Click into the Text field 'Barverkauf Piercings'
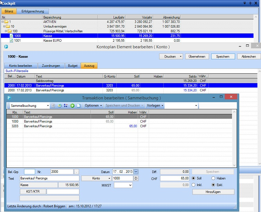 (x=49, y=178)
